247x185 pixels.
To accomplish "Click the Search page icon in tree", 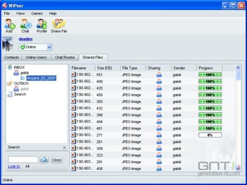I will point(10,94).
